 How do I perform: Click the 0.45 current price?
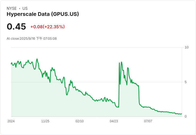pyautogui.click(x=16, y=26)
